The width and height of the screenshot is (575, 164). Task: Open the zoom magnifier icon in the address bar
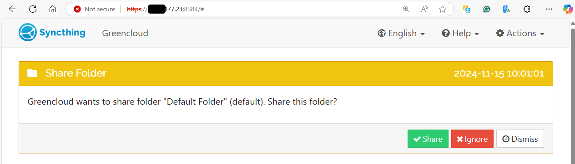point(406,9)
